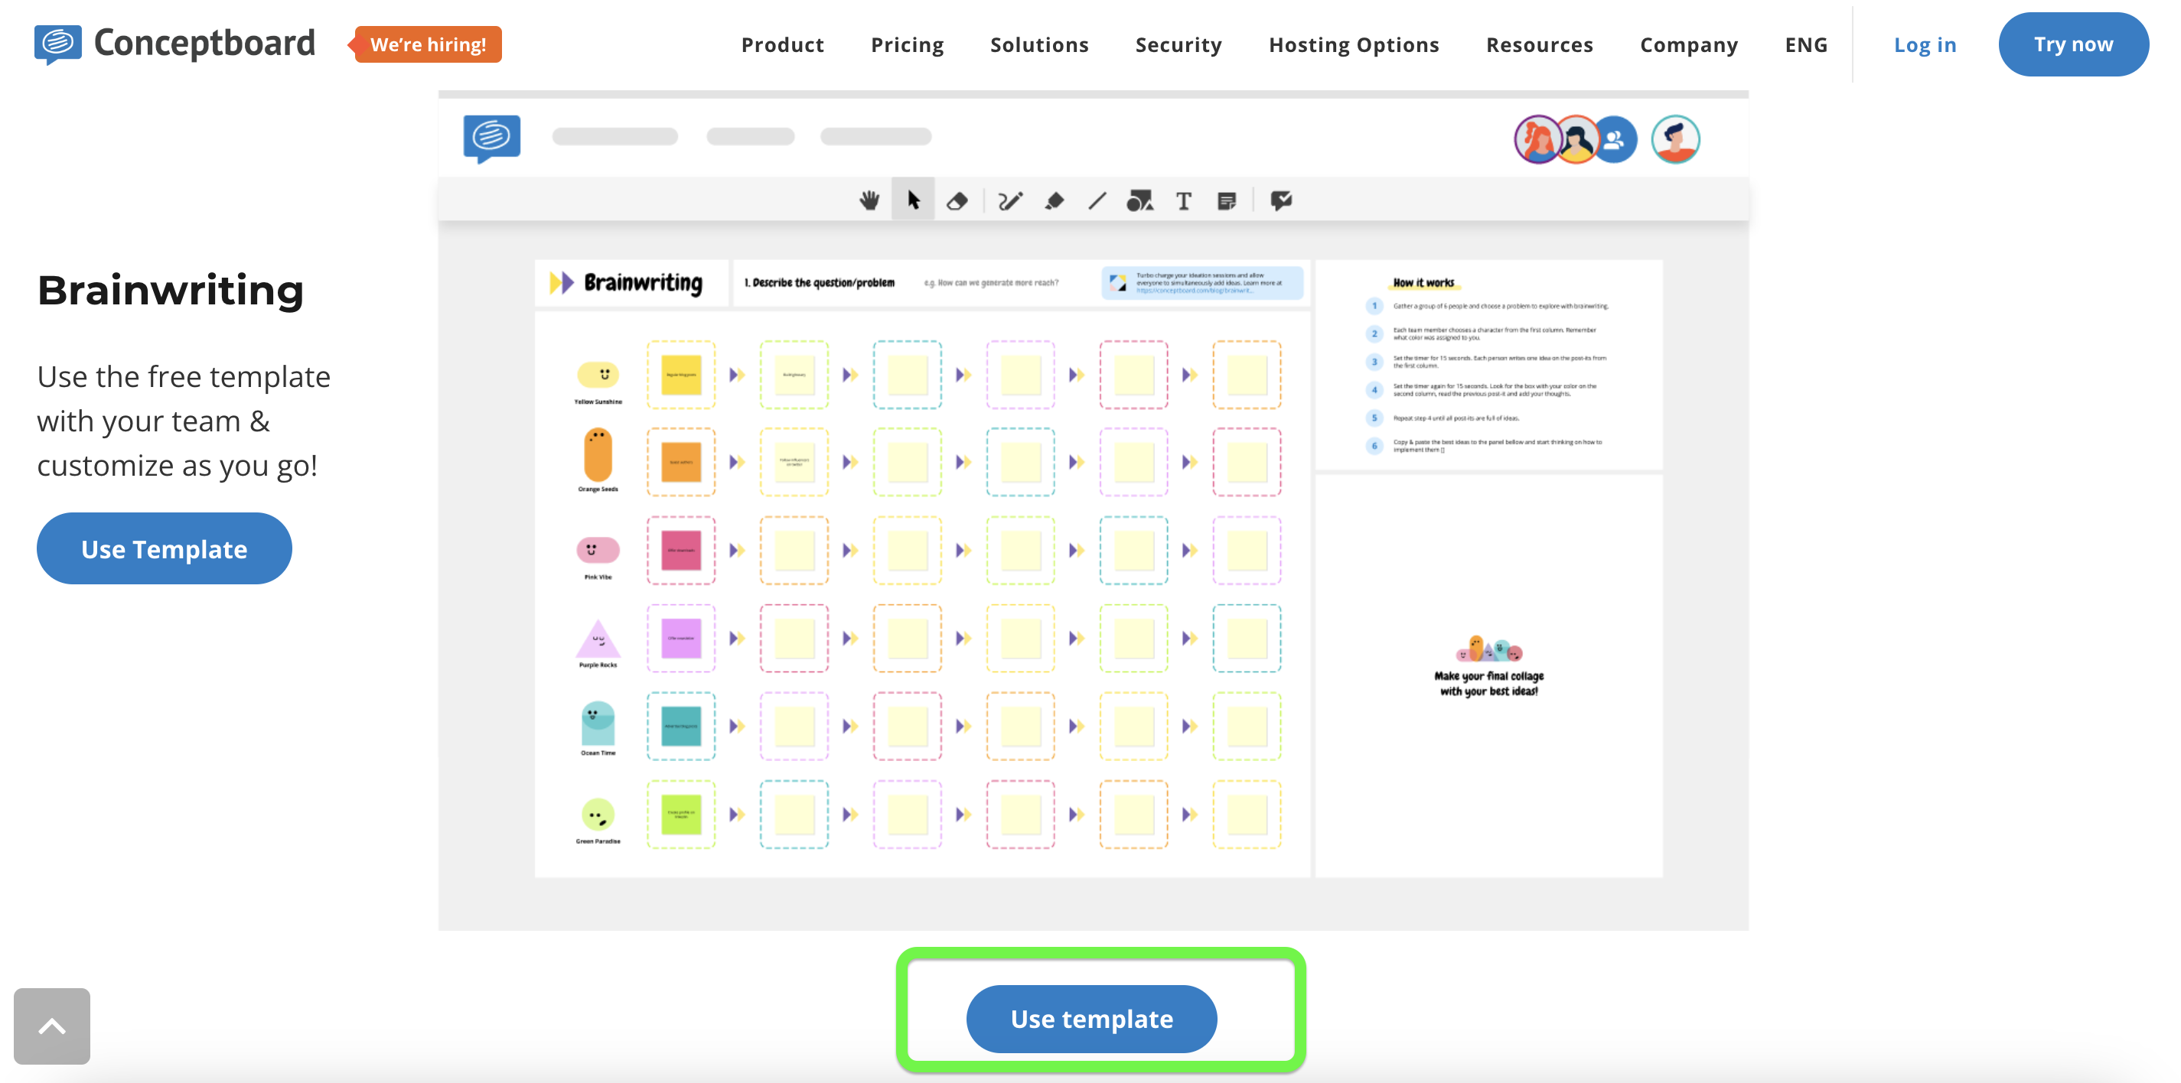Click Use template button below the preview

[1091, 1019]
